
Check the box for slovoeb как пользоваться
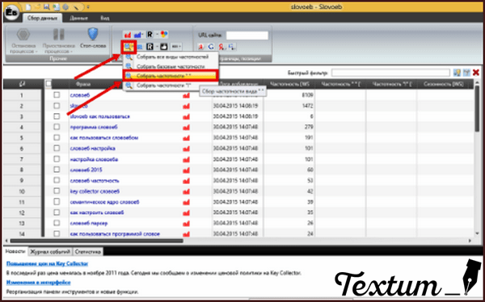pyautogui.click(x=57, y=116)
